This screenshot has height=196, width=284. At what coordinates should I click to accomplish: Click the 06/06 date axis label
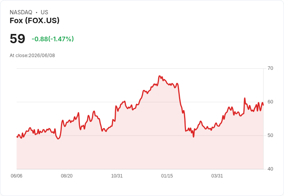[17, 176]
